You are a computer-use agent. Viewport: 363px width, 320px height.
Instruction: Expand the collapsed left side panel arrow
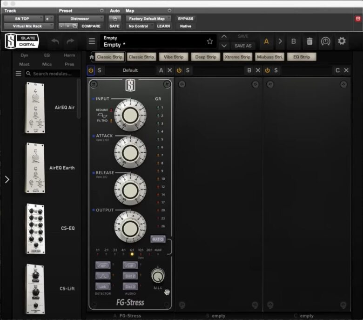(x=7, y=180)
